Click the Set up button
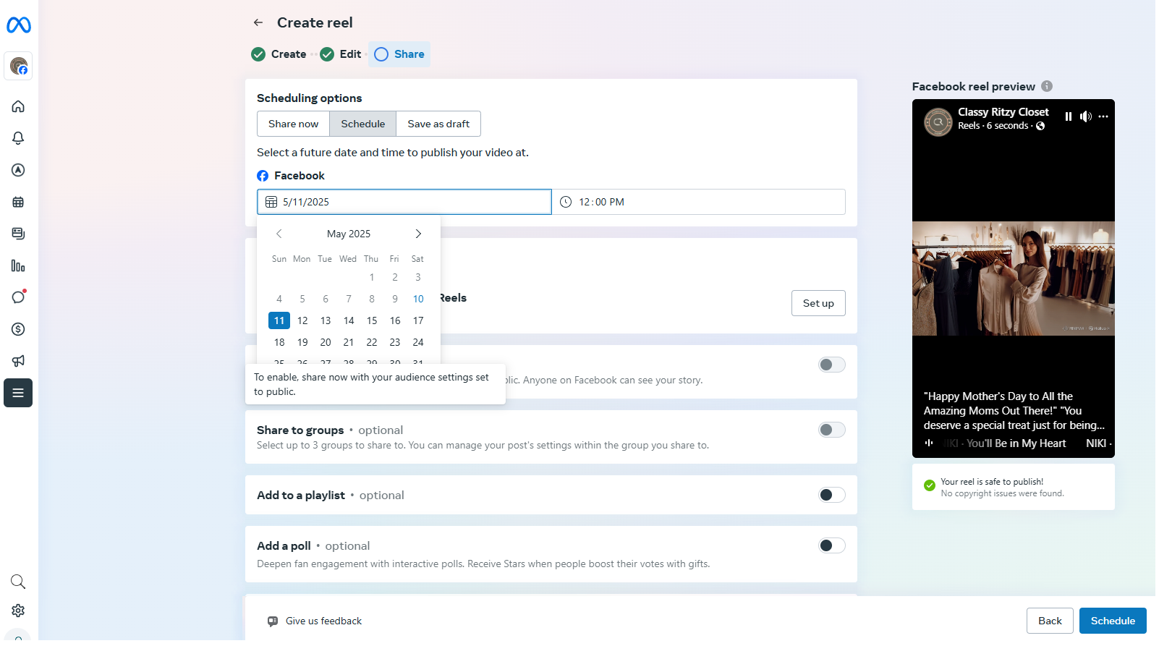 [818, 303]
